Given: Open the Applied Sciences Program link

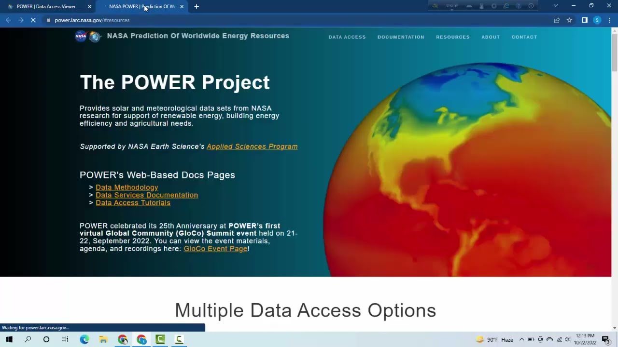Looking at the screenshot, I should (x=252, y=147).
